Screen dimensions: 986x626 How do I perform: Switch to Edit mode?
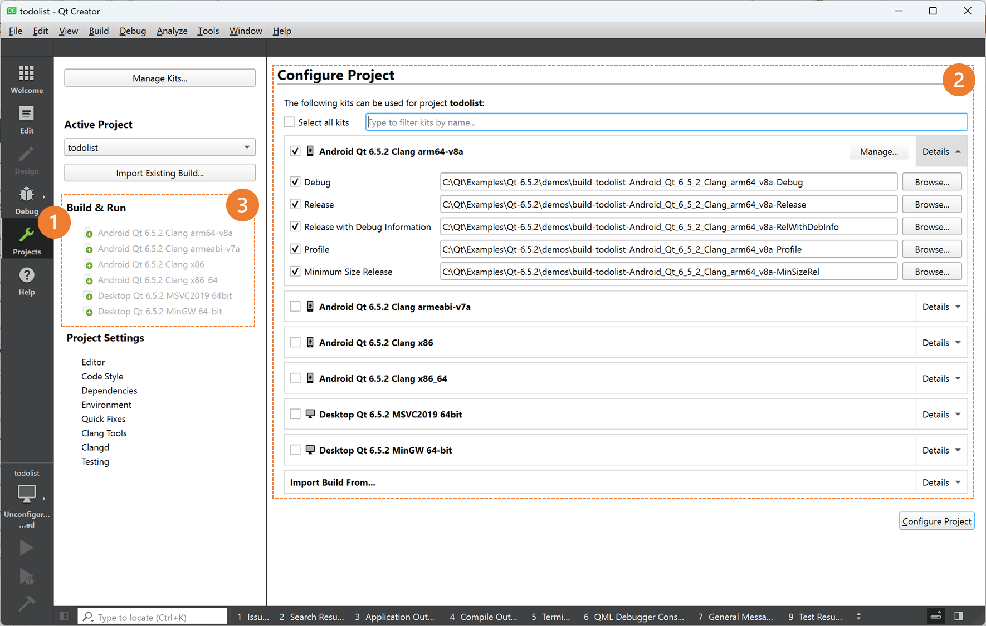click(27, 120)
